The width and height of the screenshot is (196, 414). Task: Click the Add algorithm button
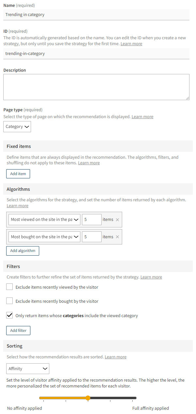point(23,251)
